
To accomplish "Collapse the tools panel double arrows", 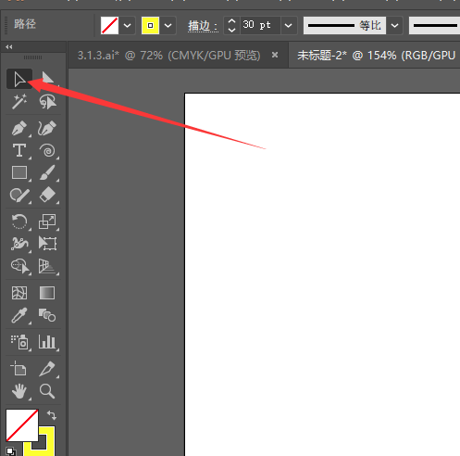I will (9, 47).
